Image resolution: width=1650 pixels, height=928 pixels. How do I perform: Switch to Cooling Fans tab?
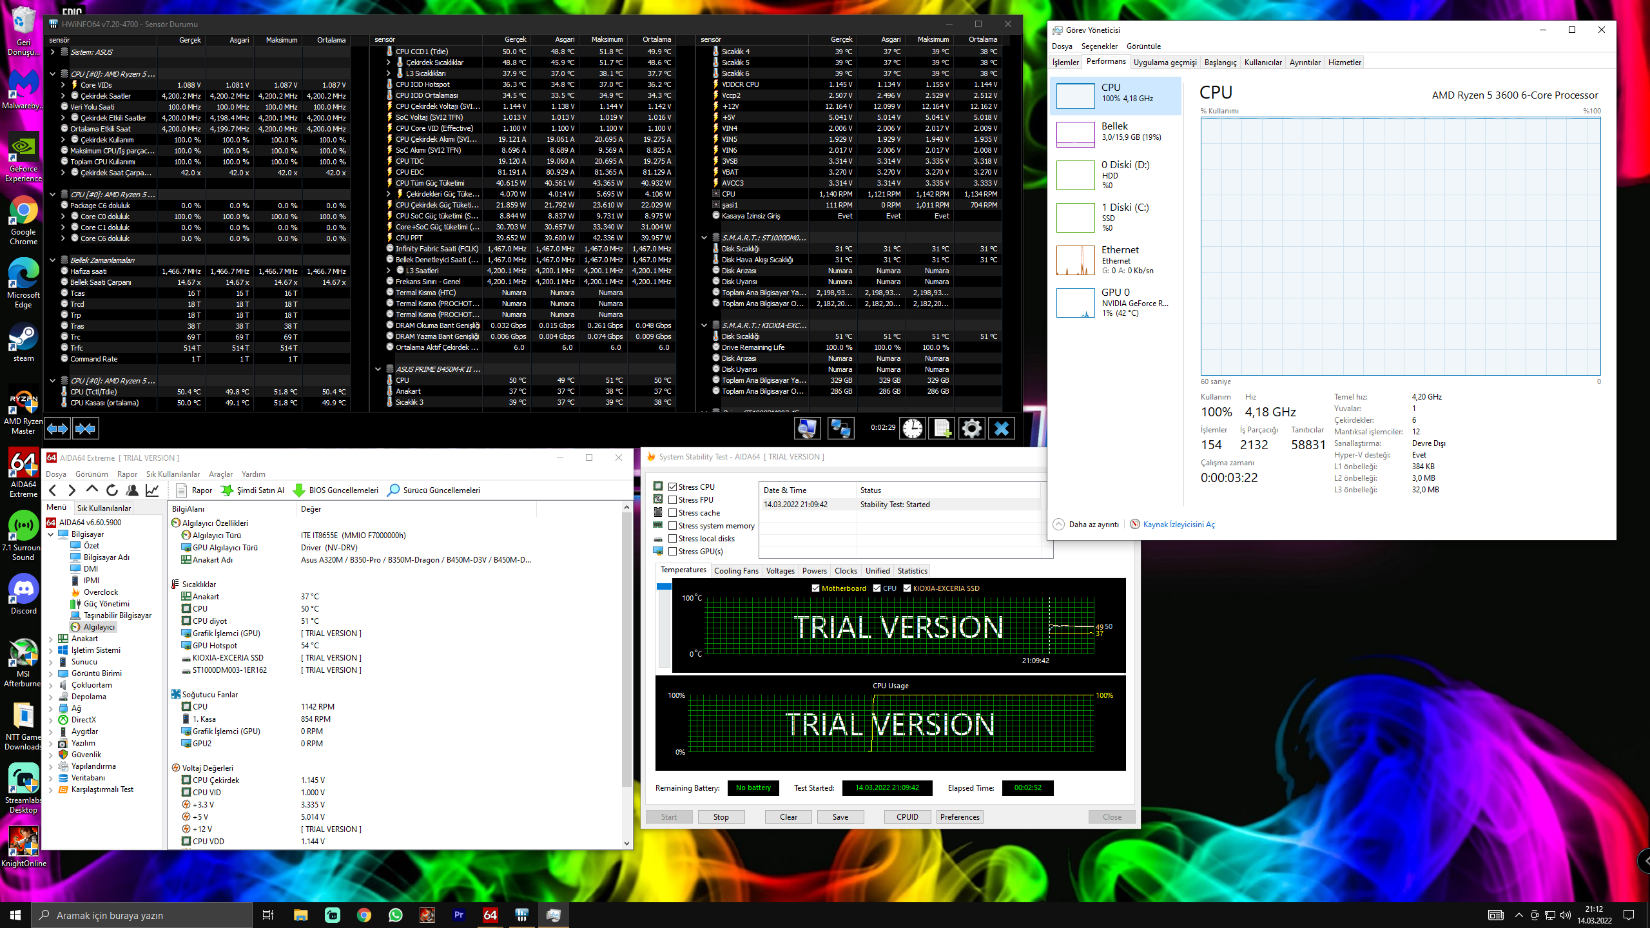(x=736, y=571)
